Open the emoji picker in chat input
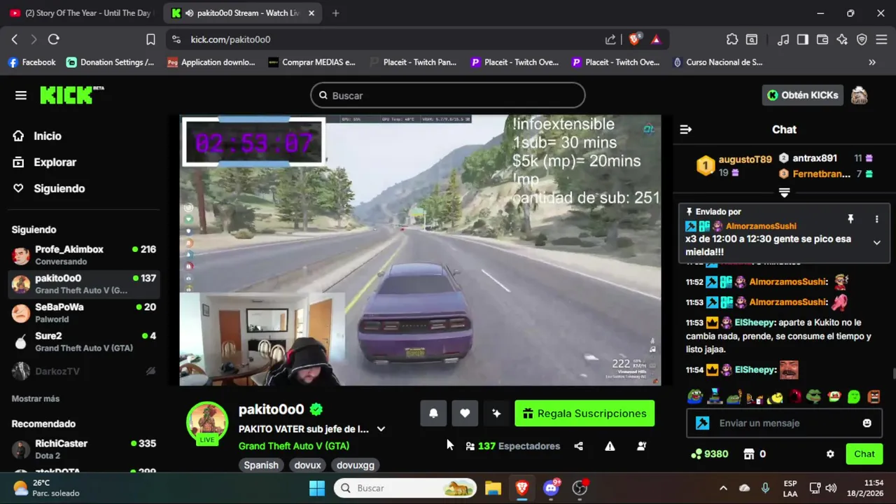Viewport: 896px width, 504px height. tap(867, 423)
